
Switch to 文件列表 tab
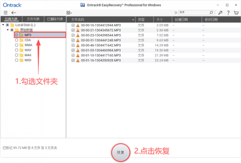[x=33, y=19]
